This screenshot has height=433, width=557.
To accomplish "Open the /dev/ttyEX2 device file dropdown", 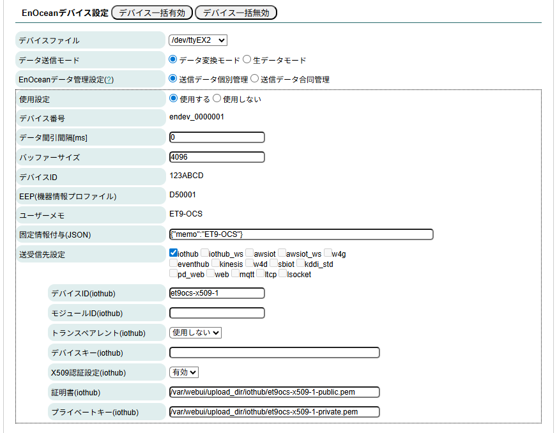I will click(198, 40).
